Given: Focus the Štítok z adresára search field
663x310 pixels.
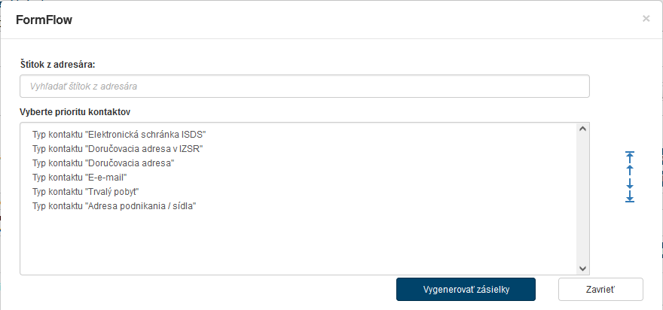Looking at the screenshot, I should point(304,87).
